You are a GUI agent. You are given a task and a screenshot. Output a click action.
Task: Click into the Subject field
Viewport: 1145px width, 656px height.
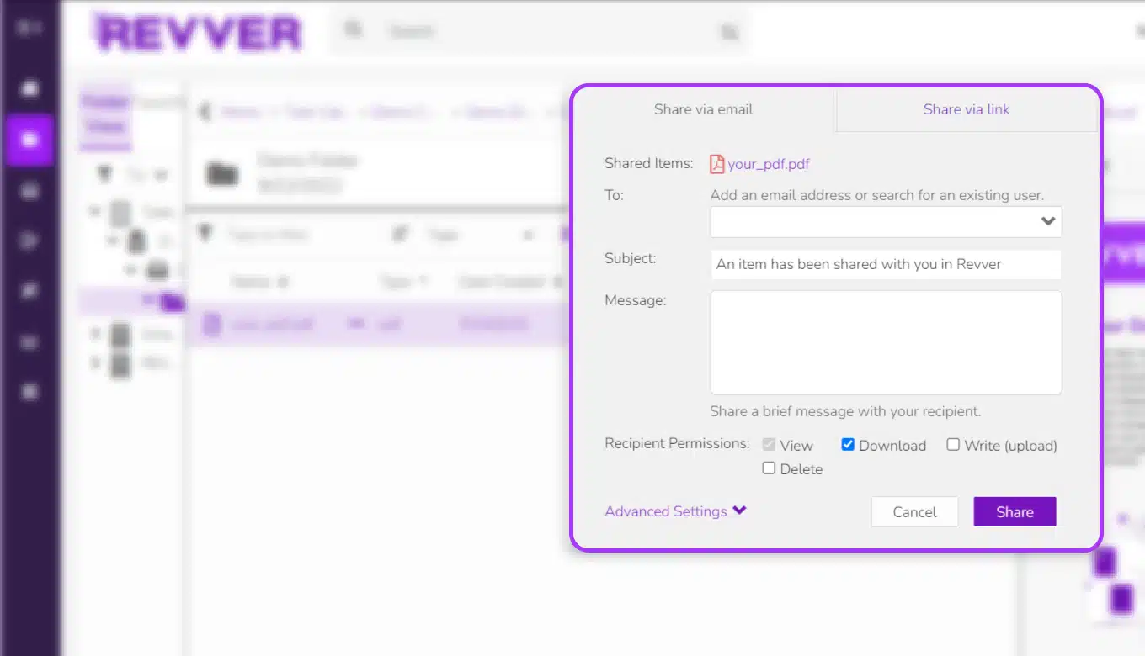coord(886,264)
